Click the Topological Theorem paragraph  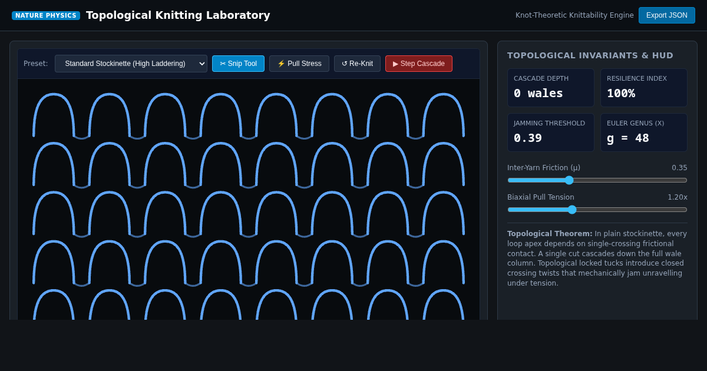pos(597,259)
